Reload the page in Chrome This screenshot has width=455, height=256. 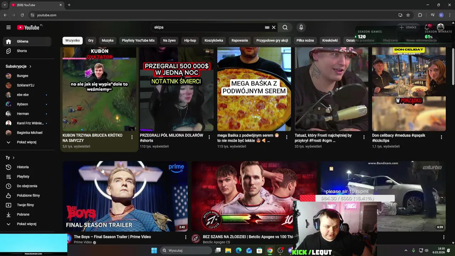(22, 15)
